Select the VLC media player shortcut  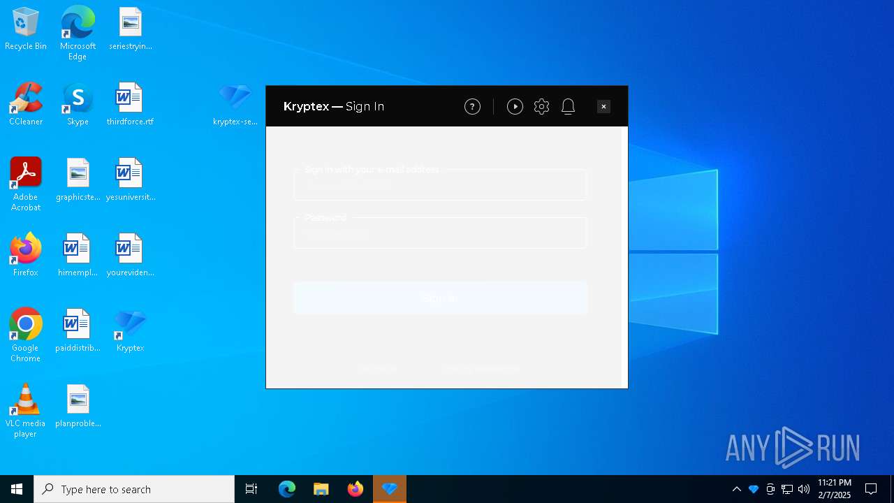point(26,411)
